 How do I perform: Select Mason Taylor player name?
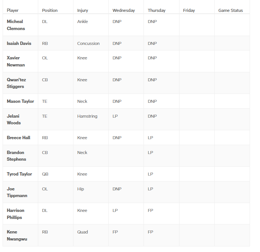tap(20, 101)
